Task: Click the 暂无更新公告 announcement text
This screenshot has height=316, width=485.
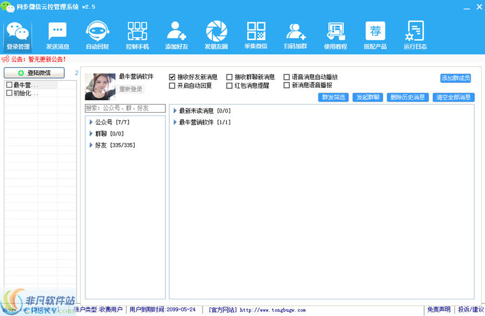Action: tap(47, 59)
